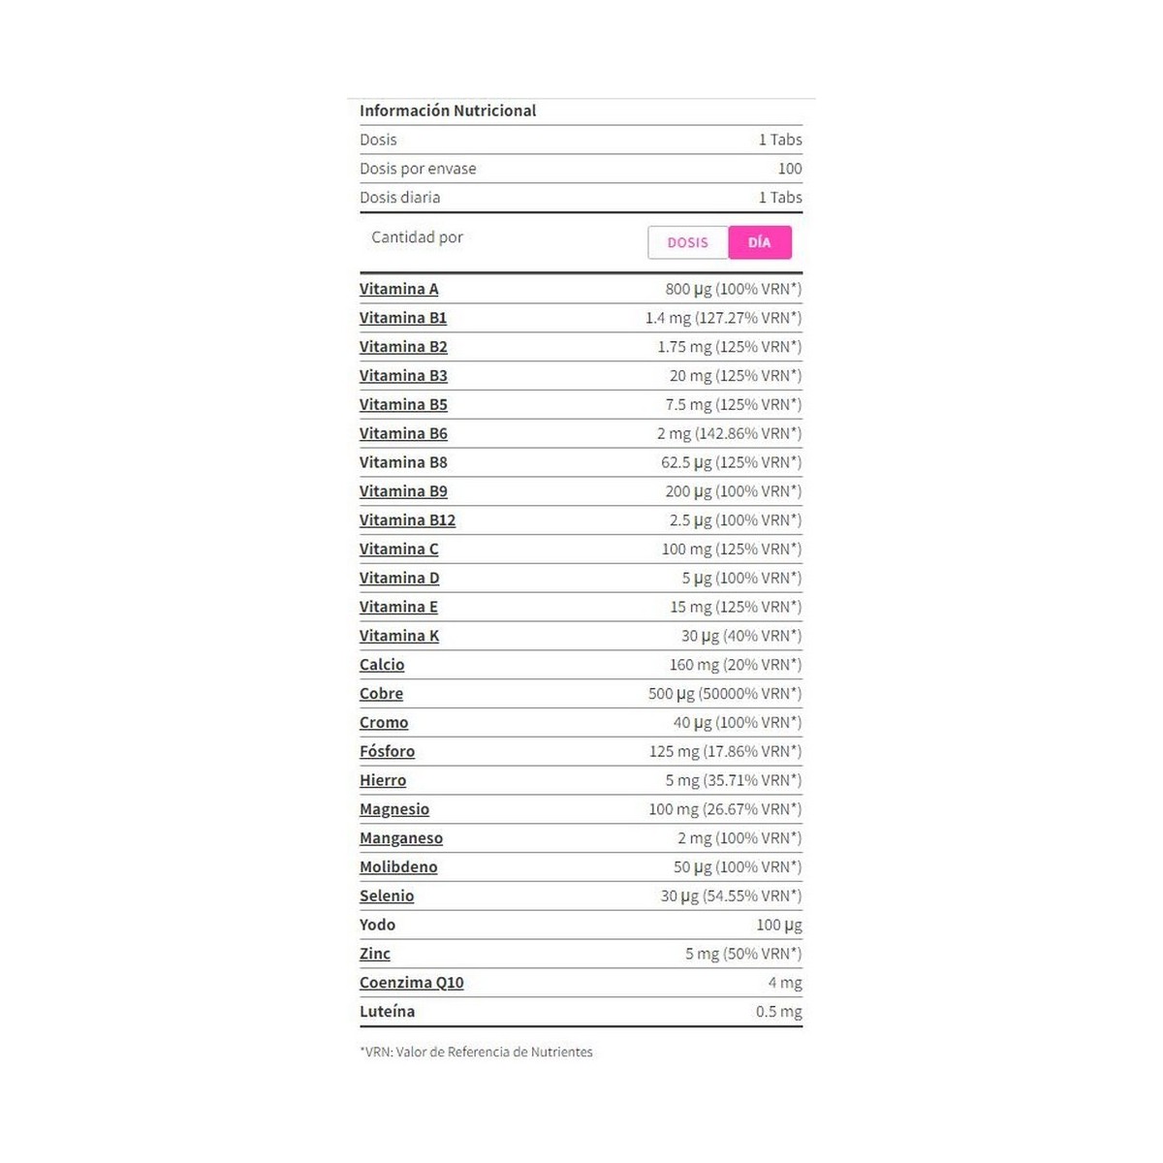Click the Vitamina B6 link

coord(403,433)
